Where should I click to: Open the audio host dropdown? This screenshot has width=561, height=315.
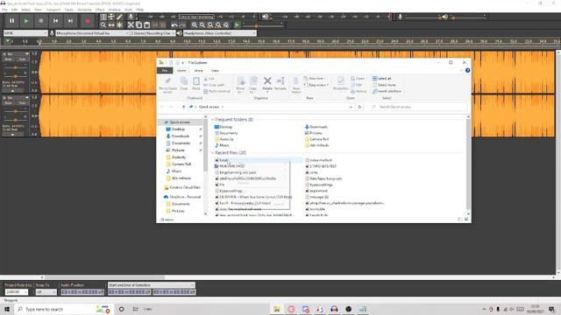[25, 33]
